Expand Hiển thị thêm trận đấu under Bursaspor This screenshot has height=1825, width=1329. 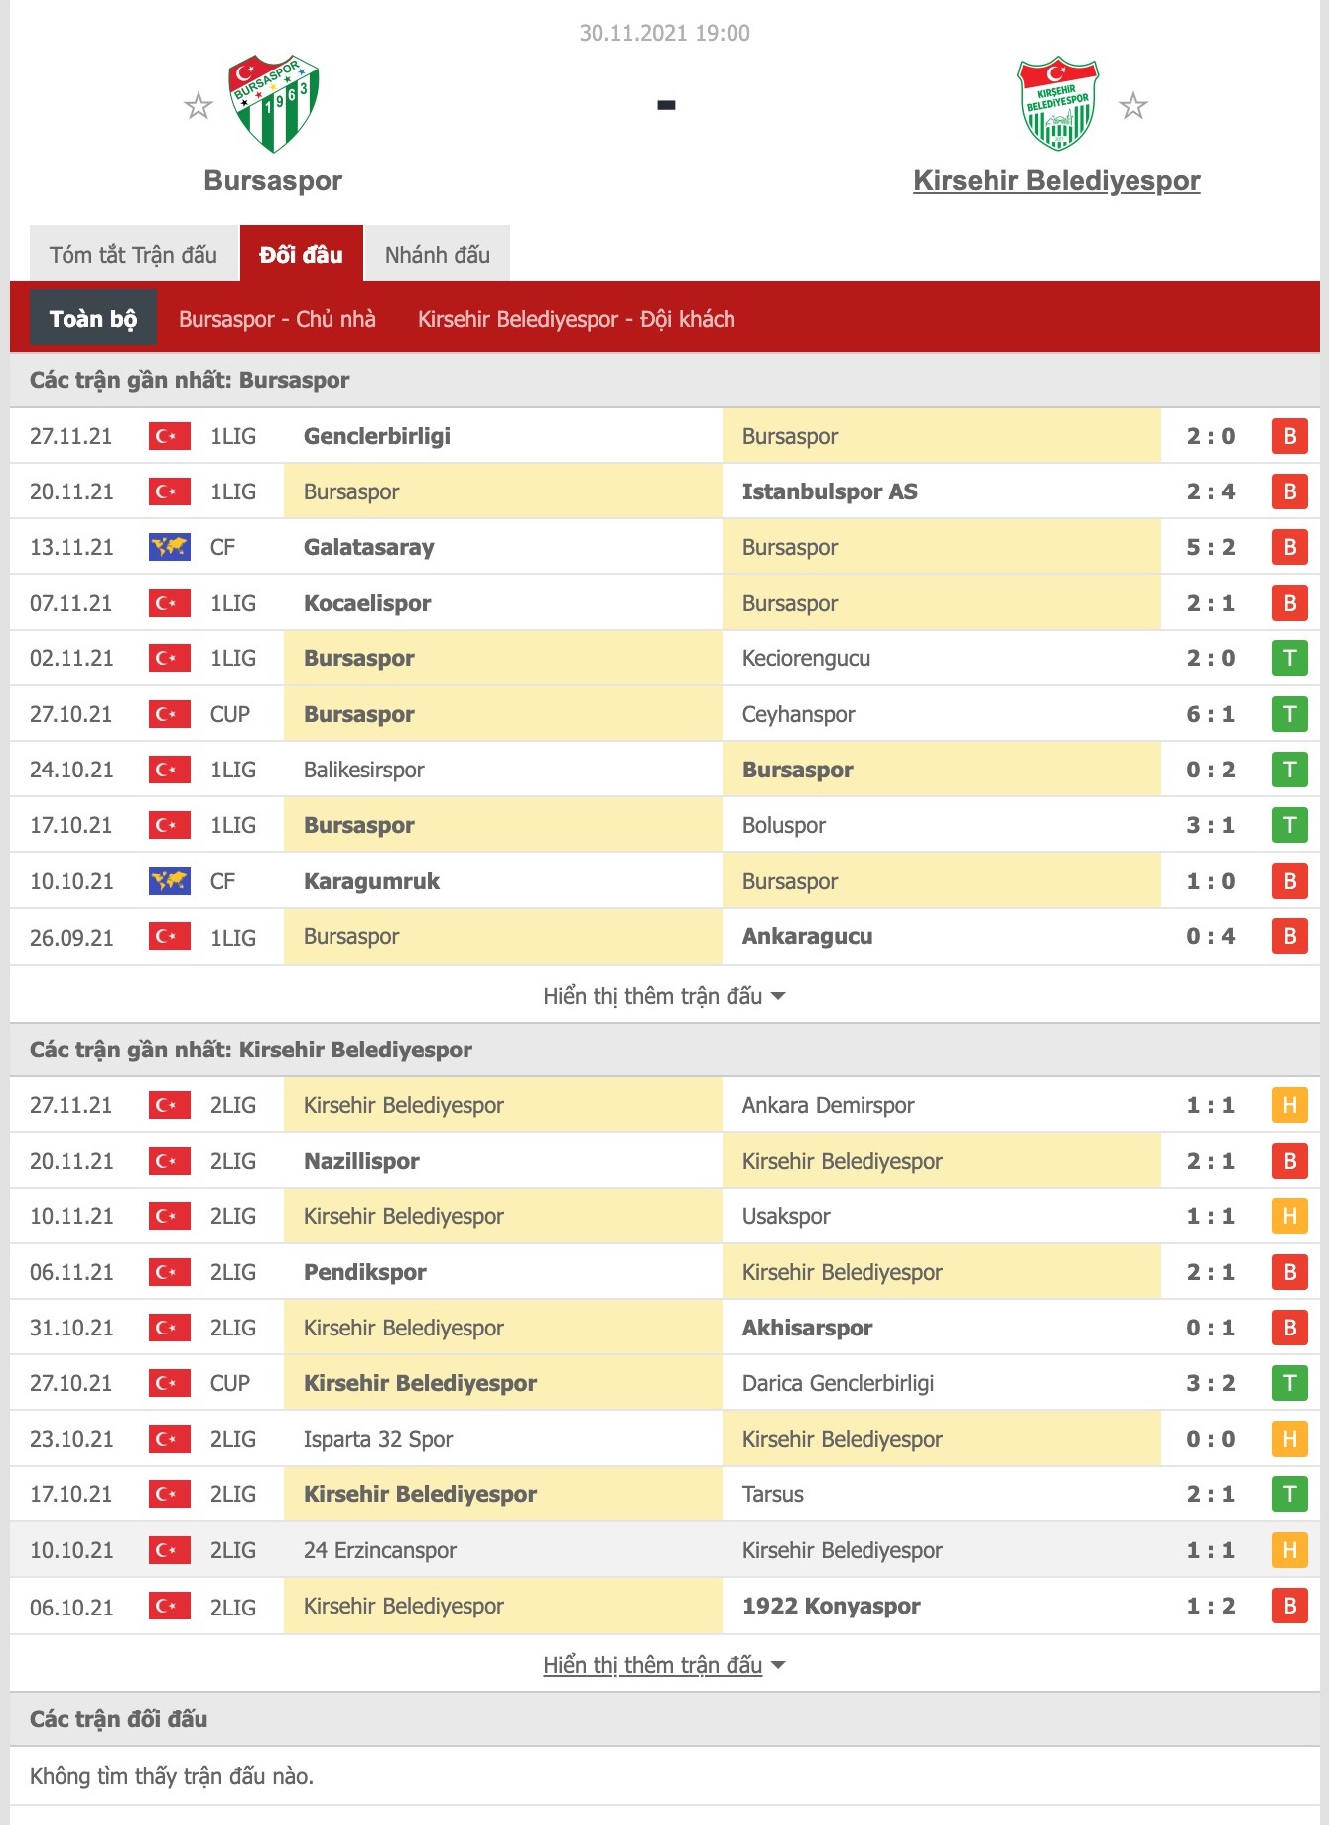coord(664,996)
